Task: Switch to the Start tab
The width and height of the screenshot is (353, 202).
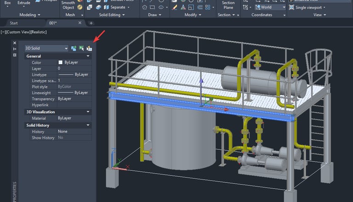Action: coord(14,23)
